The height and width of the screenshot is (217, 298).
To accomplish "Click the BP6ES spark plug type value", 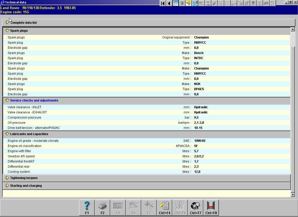I will [x=199, y=89].
